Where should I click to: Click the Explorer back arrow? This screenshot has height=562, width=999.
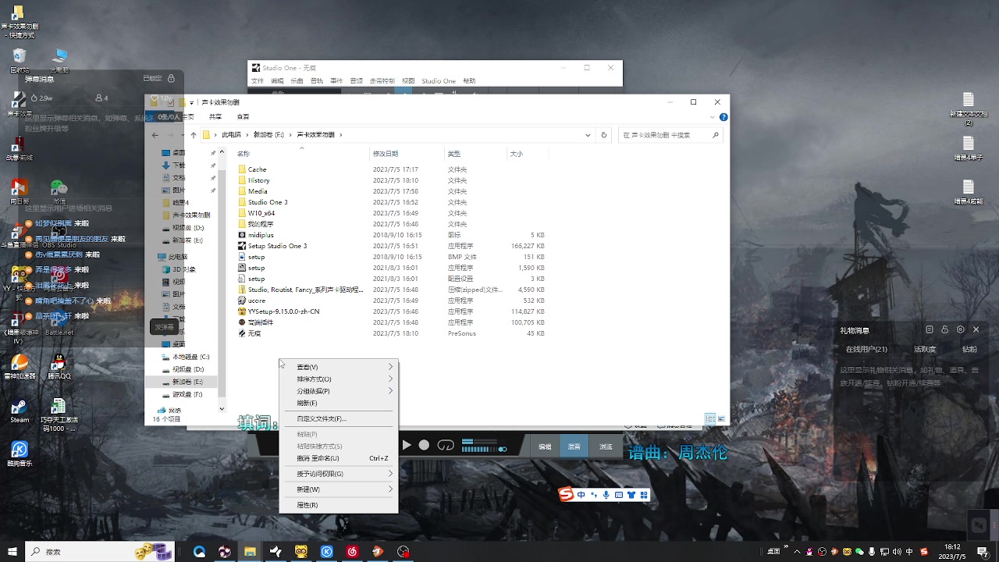coord(155,135)
